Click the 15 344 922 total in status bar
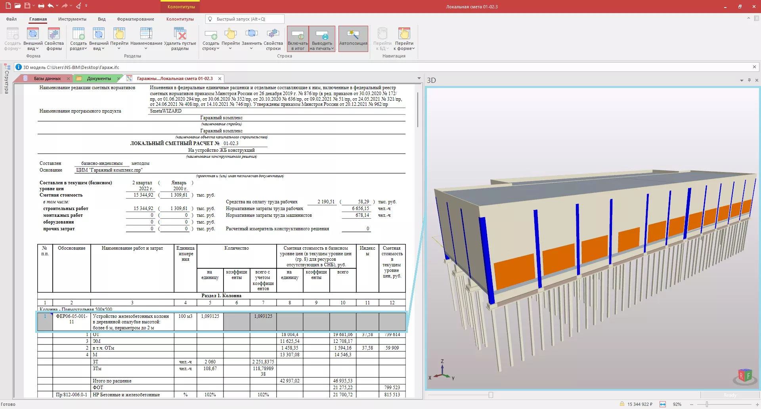Screen dimensions: 761x409 pyautogui.click(x=640, y=404)
